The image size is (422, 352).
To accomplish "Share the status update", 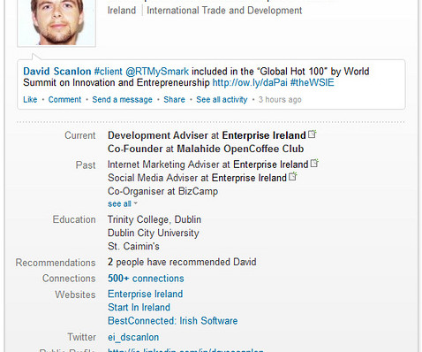I will point(175,100).
